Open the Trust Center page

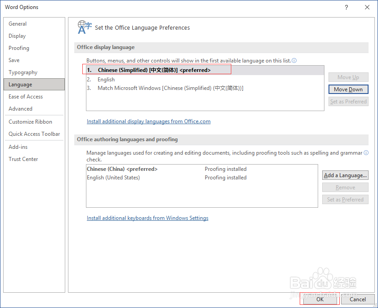[34, 159]
